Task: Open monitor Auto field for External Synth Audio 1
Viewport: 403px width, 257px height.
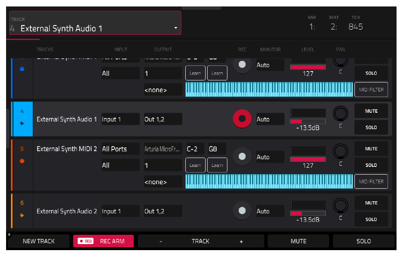Action: (270, 119)
